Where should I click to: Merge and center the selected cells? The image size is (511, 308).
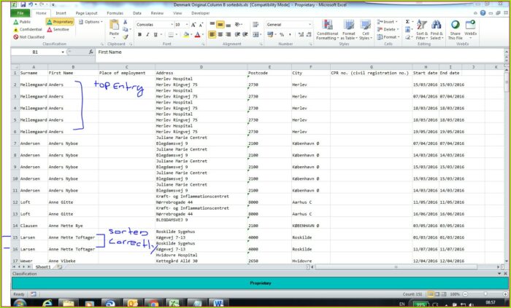tap(255, 34)
